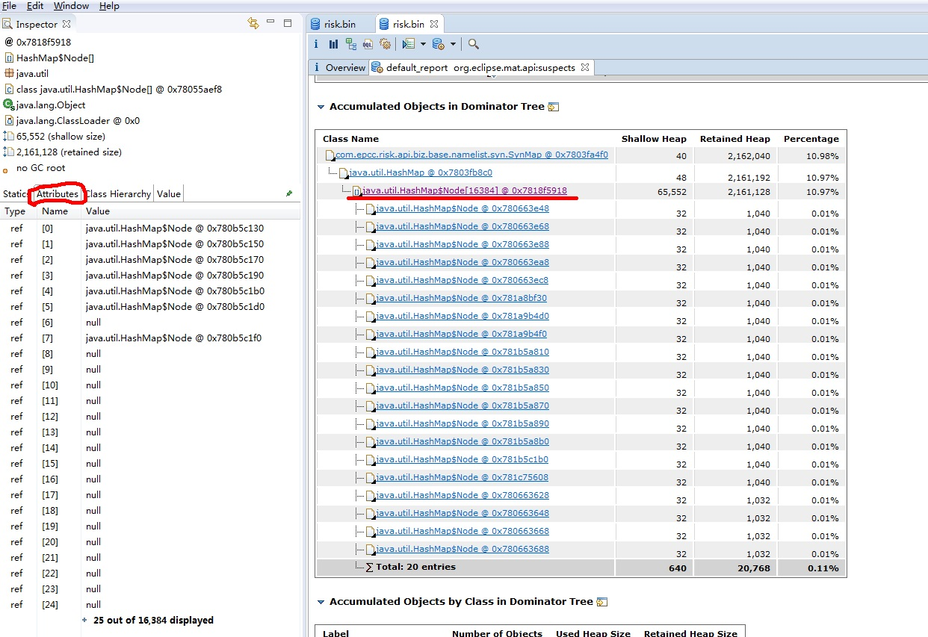
Task: Click '2,161,128 (retained size)' in Inspector
Action: (x=69, y=152)
